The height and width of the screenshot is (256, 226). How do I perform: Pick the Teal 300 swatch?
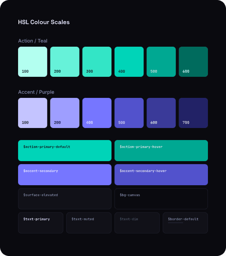coord(97,62)
